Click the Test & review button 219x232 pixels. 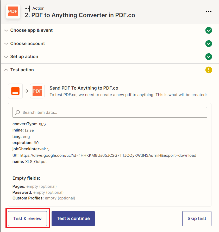(x=27, y=218)
